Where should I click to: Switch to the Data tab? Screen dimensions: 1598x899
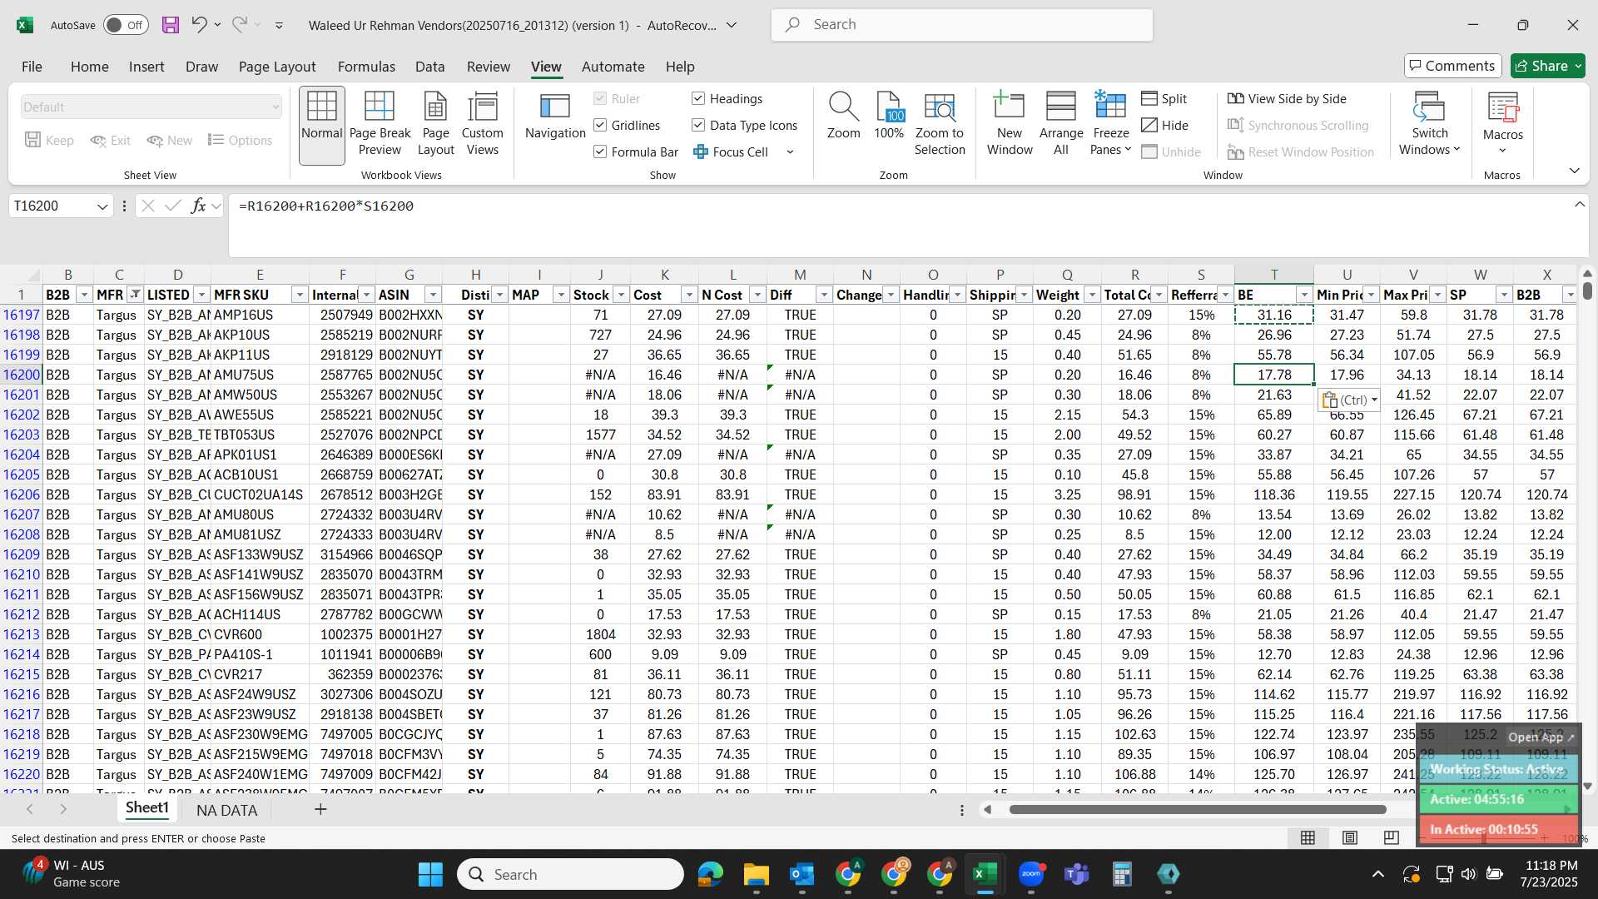(x=429, y=67)
